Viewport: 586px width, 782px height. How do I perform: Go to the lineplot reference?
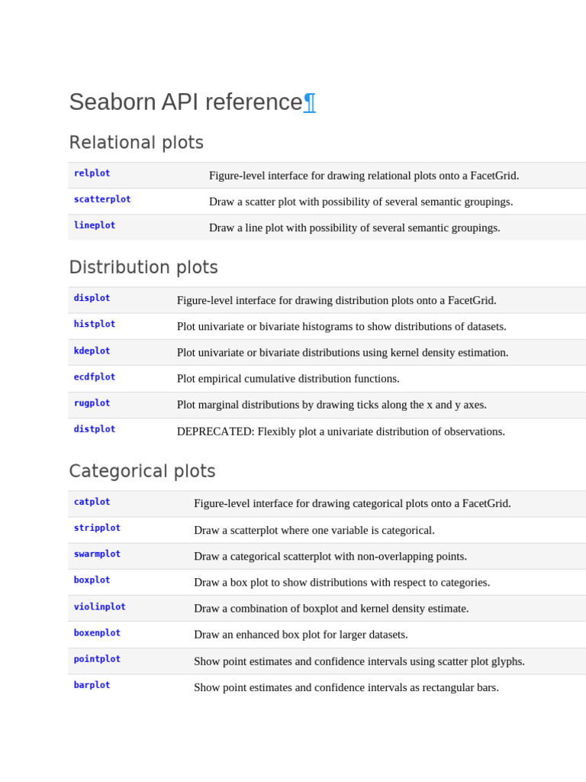95,225
